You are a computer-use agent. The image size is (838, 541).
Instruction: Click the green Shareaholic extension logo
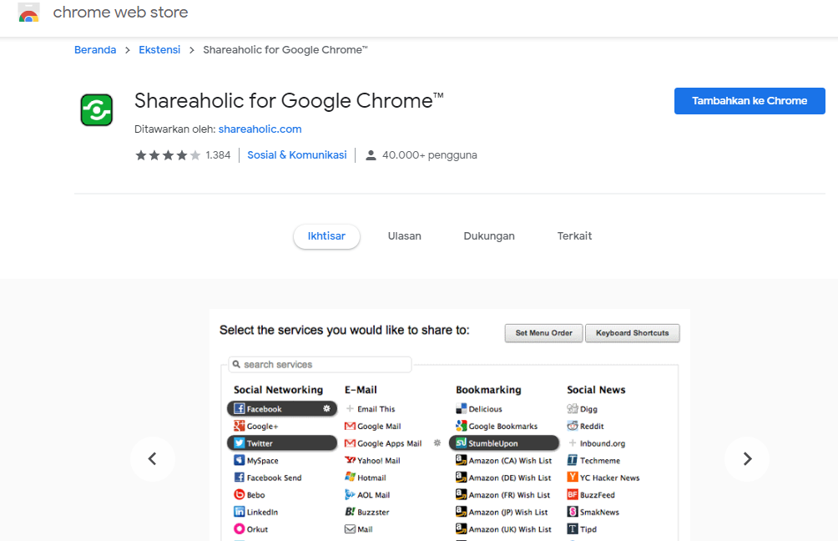click(x=96, y=109)
